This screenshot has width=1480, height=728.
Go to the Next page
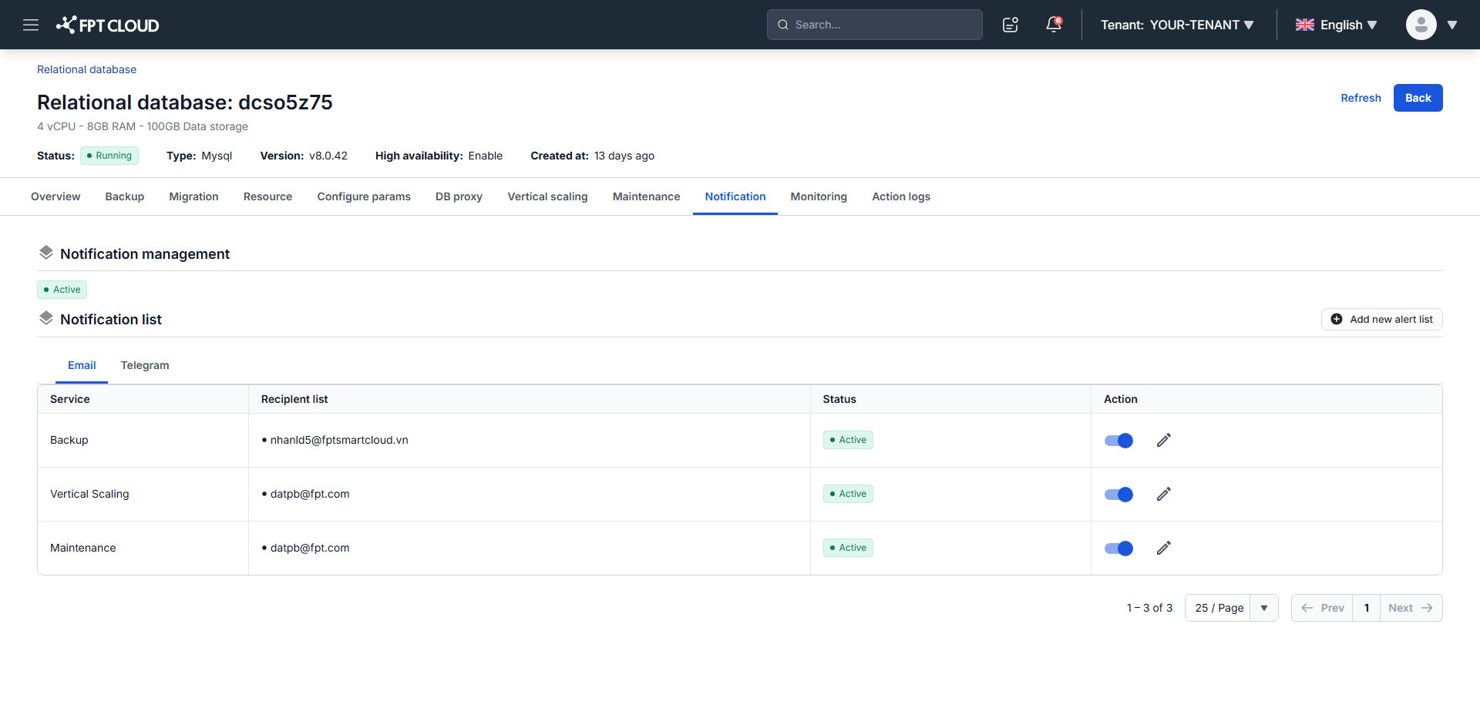(1411, 608)
